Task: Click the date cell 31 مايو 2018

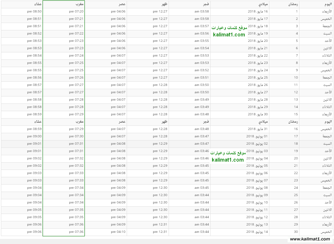Action: [x=258, y=129]
